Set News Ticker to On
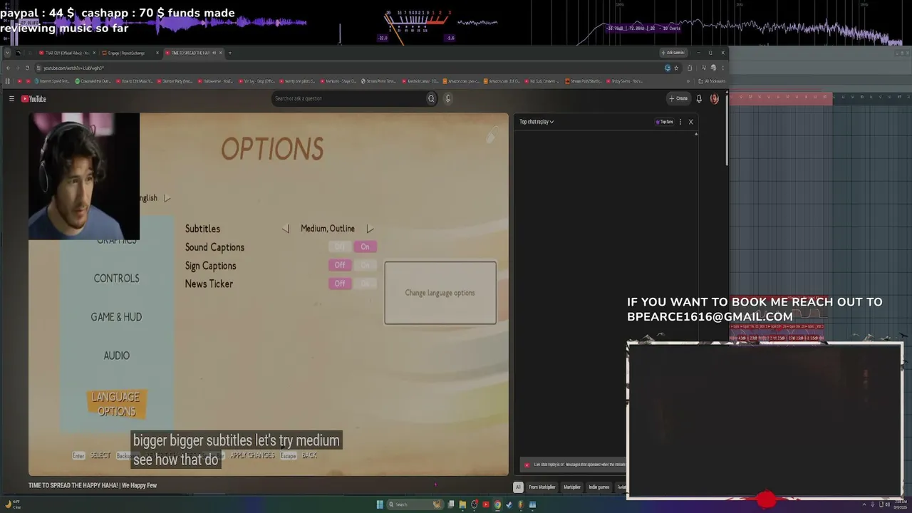The height and width of the screenshot is (513, 912). (365, 284)
